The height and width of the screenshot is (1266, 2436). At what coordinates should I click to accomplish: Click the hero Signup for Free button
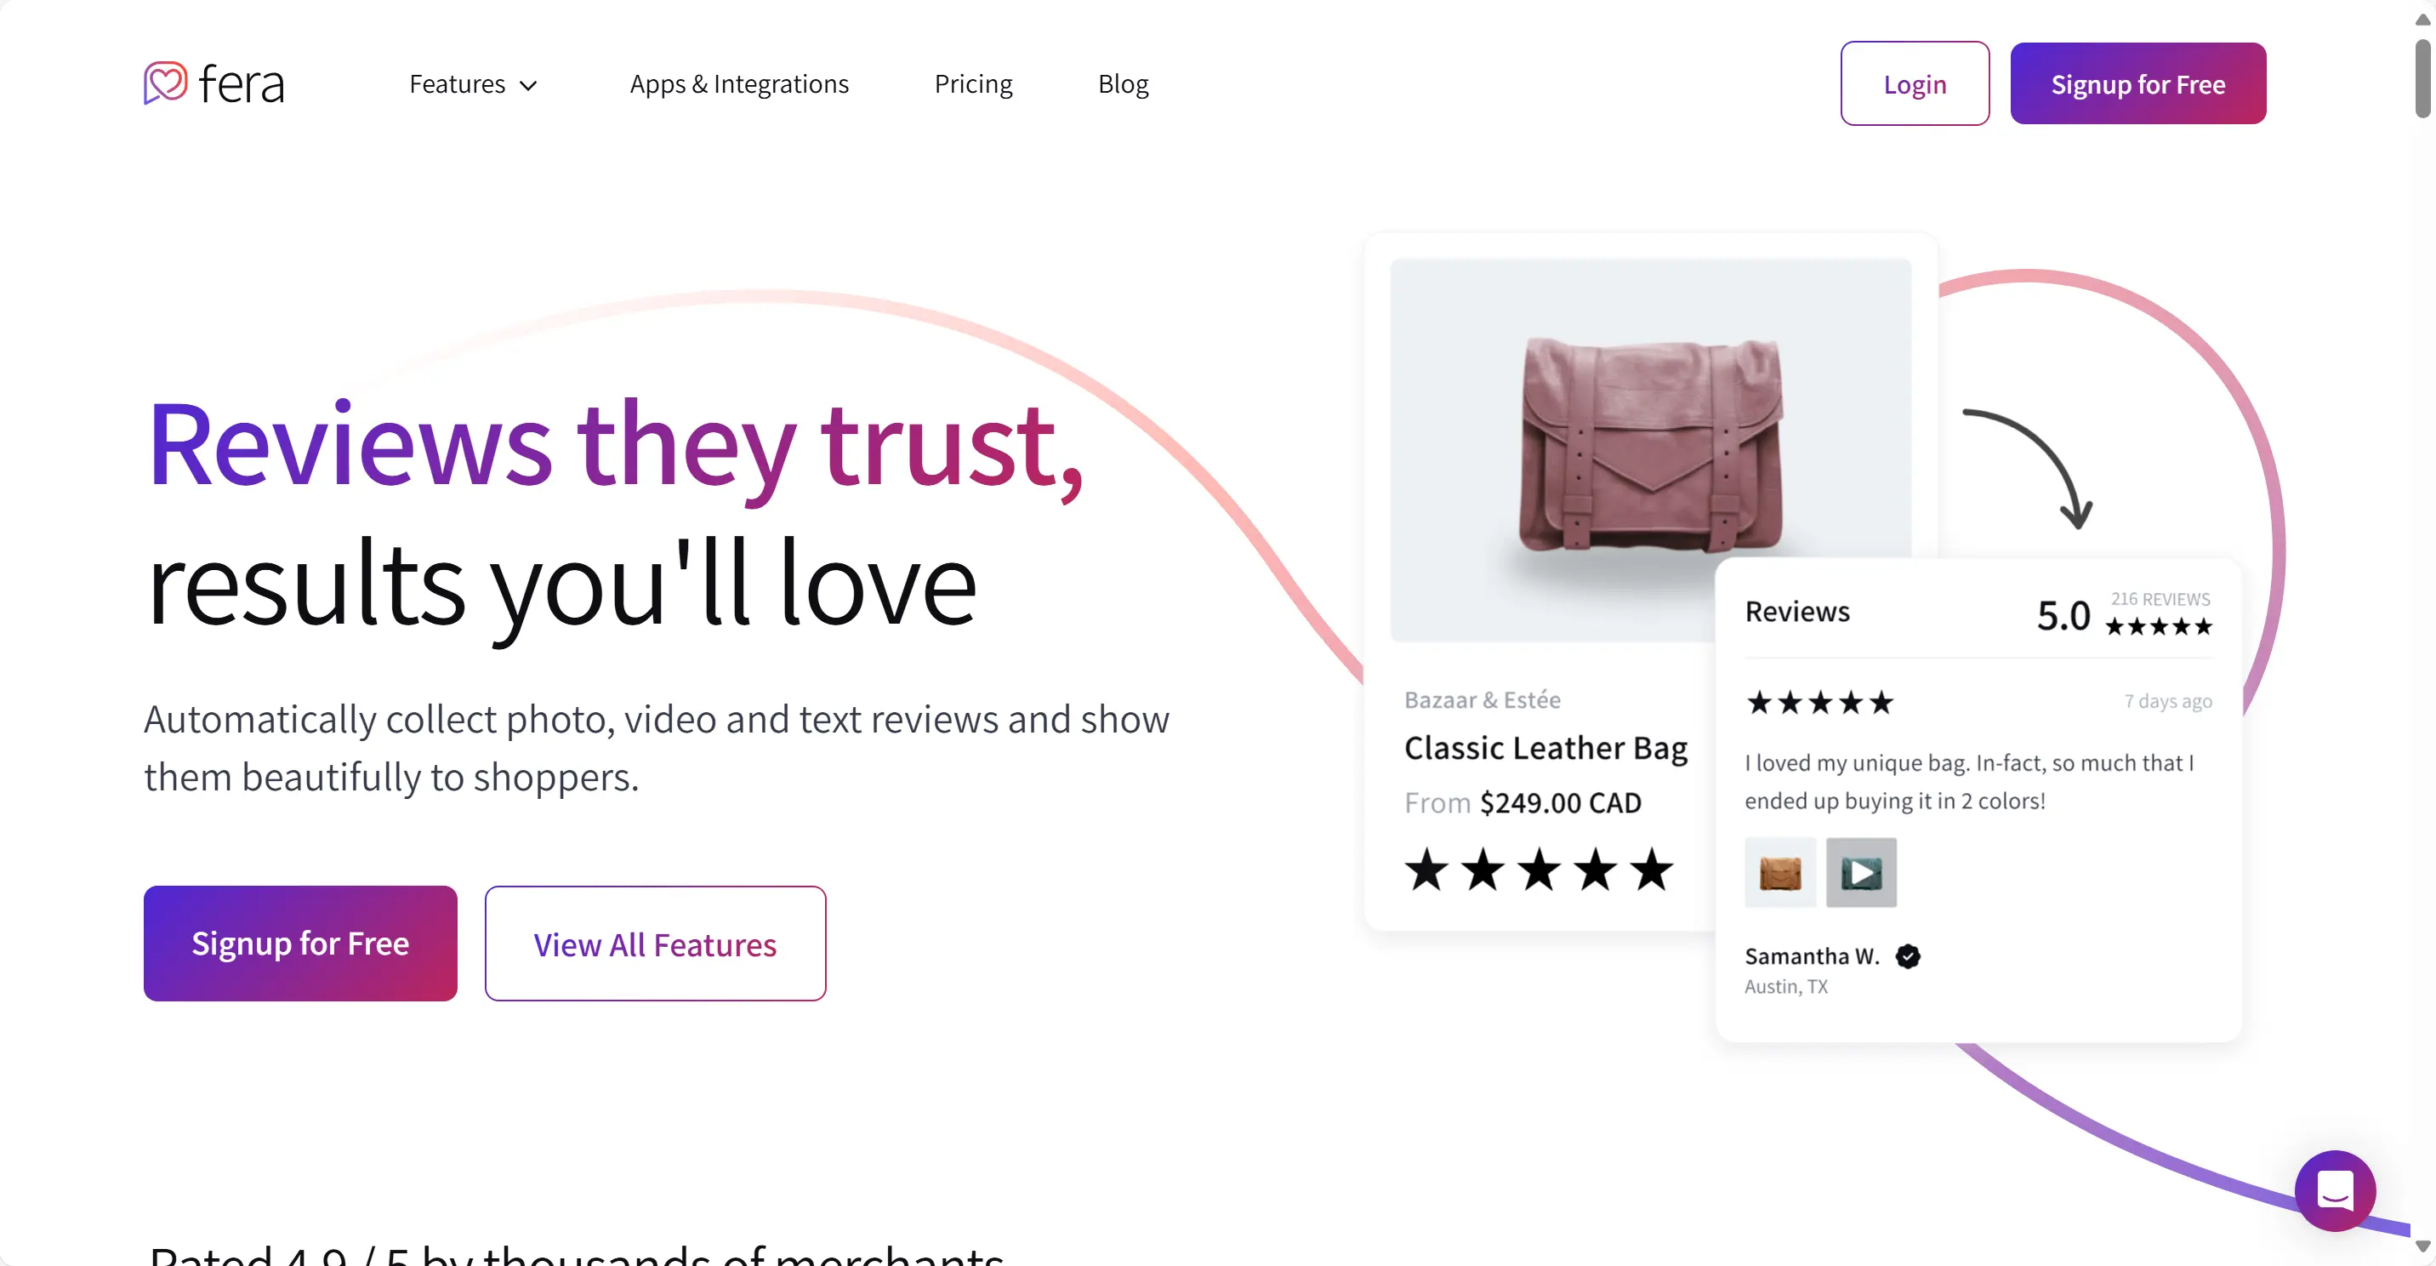pyautogui.click(x=299, y=944)
